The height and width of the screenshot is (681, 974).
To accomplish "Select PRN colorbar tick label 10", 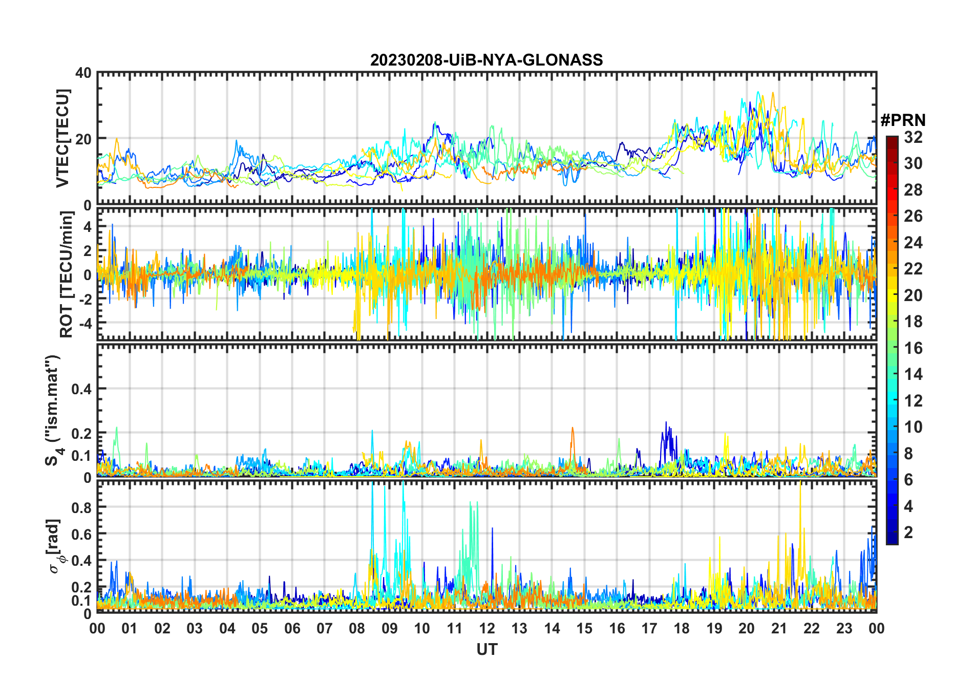I will (x=913, y=427).
